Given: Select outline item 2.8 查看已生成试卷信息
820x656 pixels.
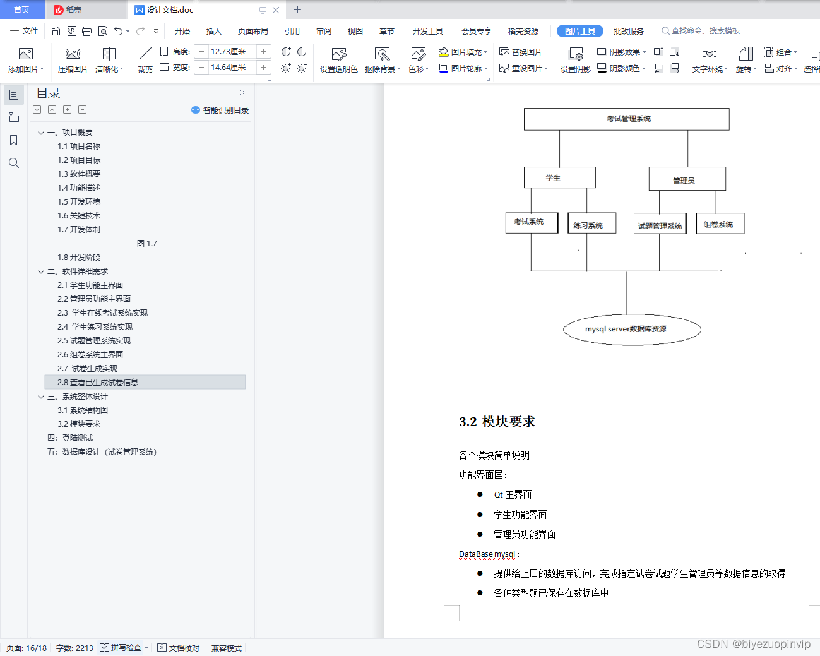Looking at the screenshot, I should [x=145, y=383].
